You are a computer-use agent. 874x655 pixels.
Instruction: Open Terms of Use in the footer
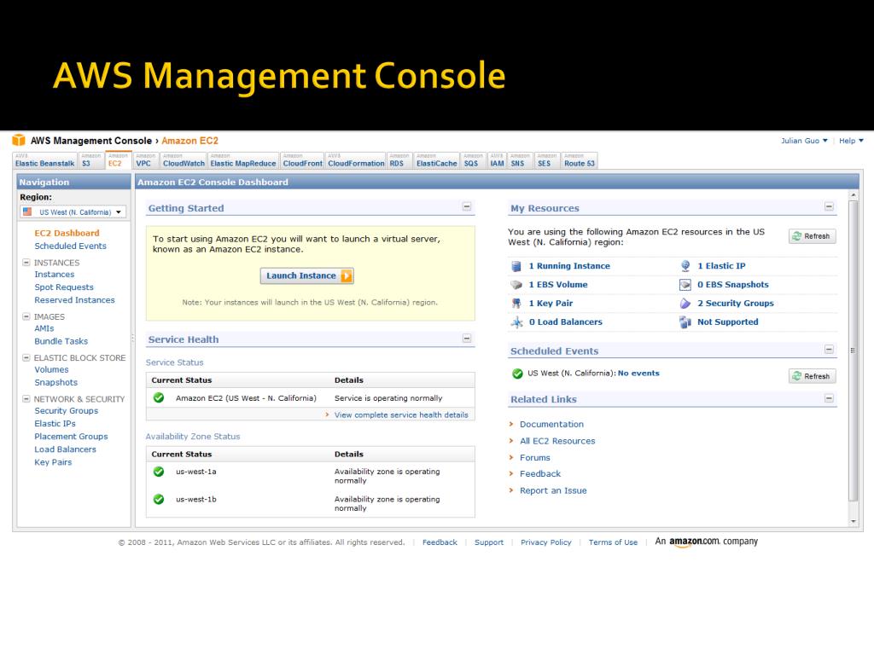[x=613, y=542]
